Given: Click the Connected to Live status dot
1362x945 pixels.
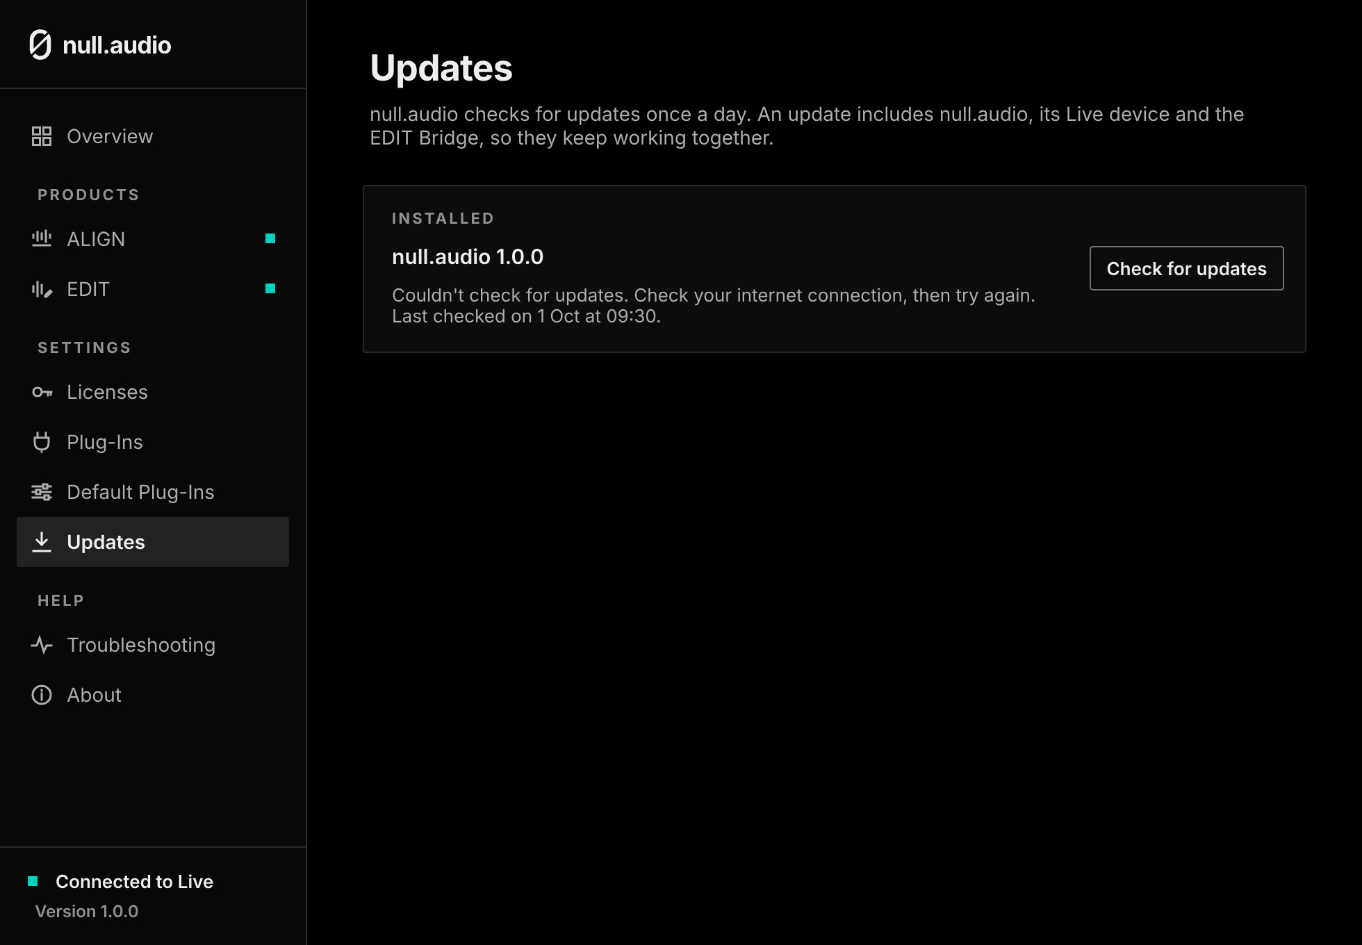Looking at the screenshot, I should pyautogui.click(x=33, y=881).
